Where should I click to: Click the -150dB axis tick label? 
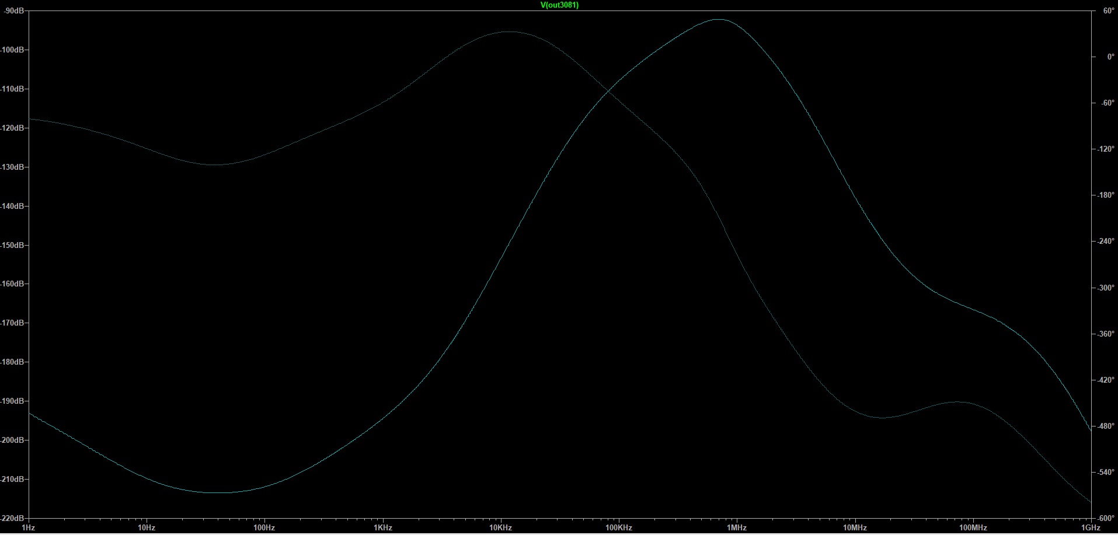[x=12, y=246]
